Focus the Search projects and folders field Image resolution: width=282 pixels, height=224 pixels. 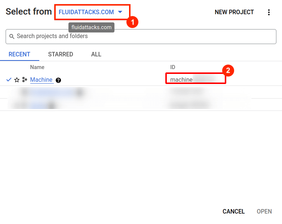[x=141, y=37]
